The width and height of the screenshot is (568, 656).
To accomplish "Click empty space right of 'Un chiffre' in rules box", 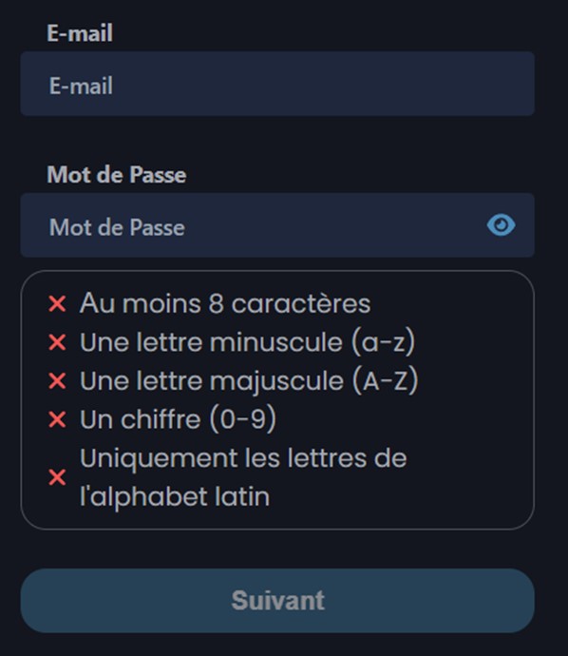I will (x=401, y=419).
